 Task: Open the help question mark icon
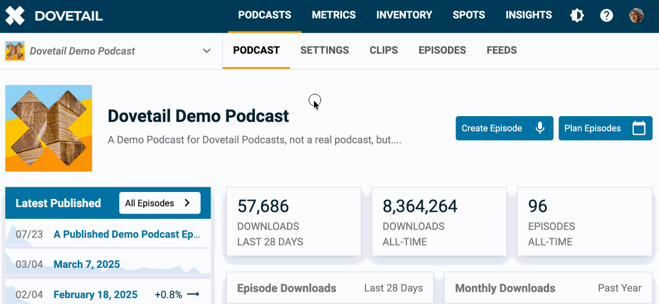(x=606, y=16)
